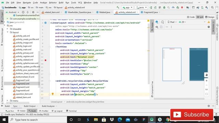Open the Build Output tab

point(30,106)
